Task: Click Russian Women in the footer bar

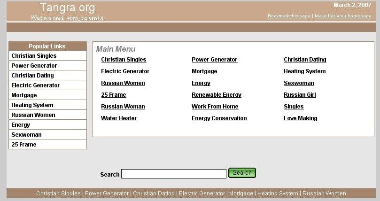Action: coord(324,193)
